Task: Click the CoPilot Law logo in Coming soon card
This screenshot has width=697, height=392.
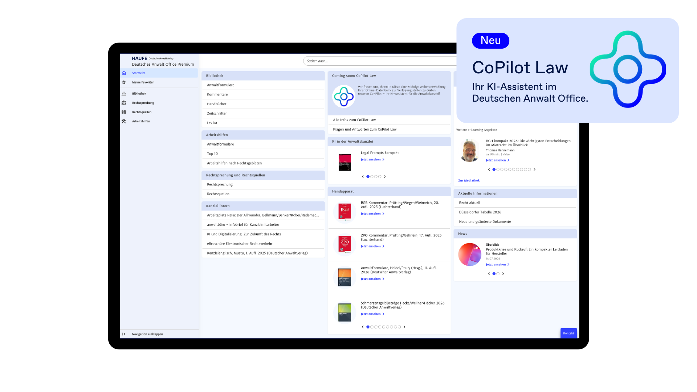Action: [x=343, y=97]
